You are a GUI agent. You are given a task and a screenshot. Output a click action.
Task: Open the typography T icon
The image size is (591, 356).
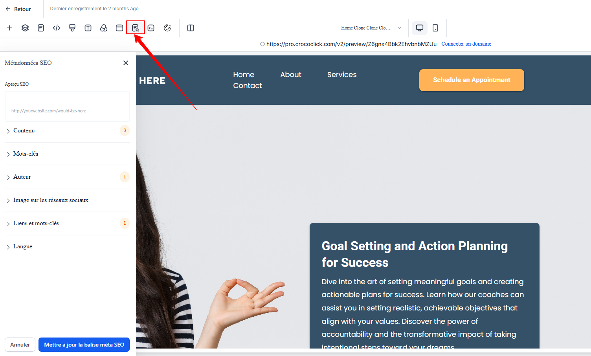[x=88, y=28]
